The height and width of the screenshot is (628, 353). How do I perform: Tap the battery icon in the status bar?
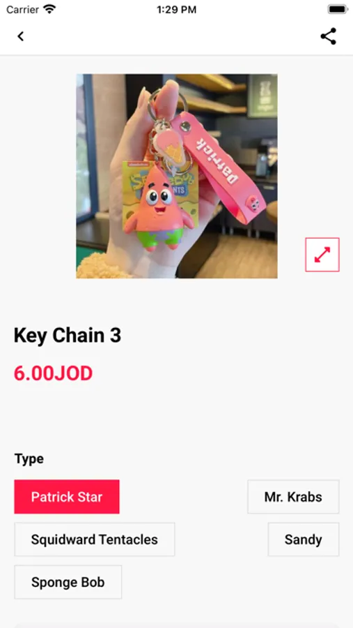(337, 9)
